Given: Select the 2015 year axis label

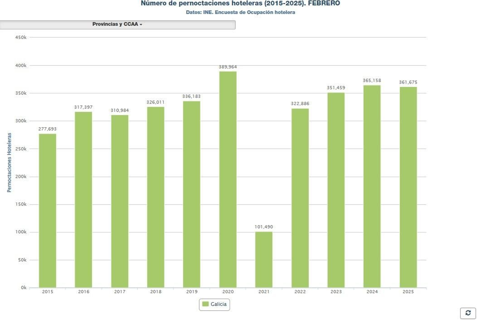Looking at the screenshot, I should pyautogui.click(x=48, y=292).
